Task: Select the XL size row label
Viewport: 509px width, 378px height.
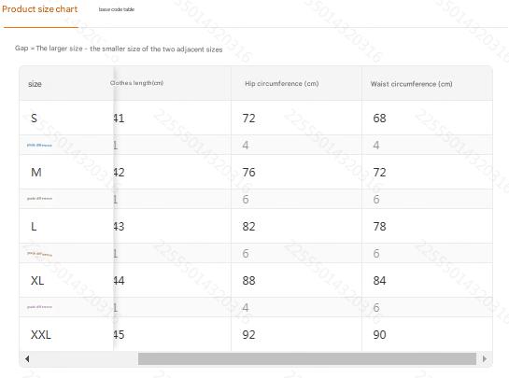Action: click(x=37, y=281)
